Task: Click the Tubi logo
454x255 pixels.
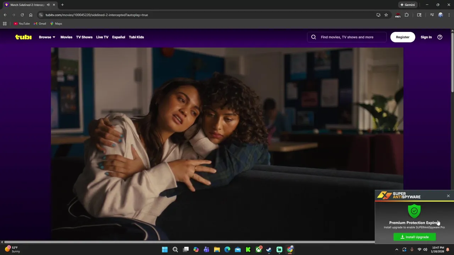Action: pyautogui.click(x=23, y=37)
